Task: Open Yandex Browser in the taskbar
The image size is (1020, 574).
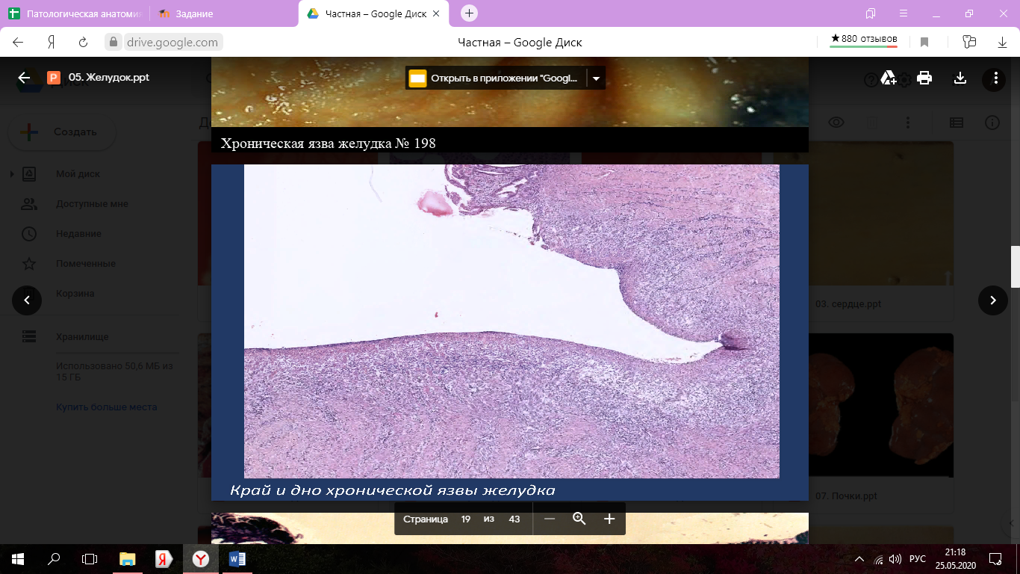Action: point(201,559)
